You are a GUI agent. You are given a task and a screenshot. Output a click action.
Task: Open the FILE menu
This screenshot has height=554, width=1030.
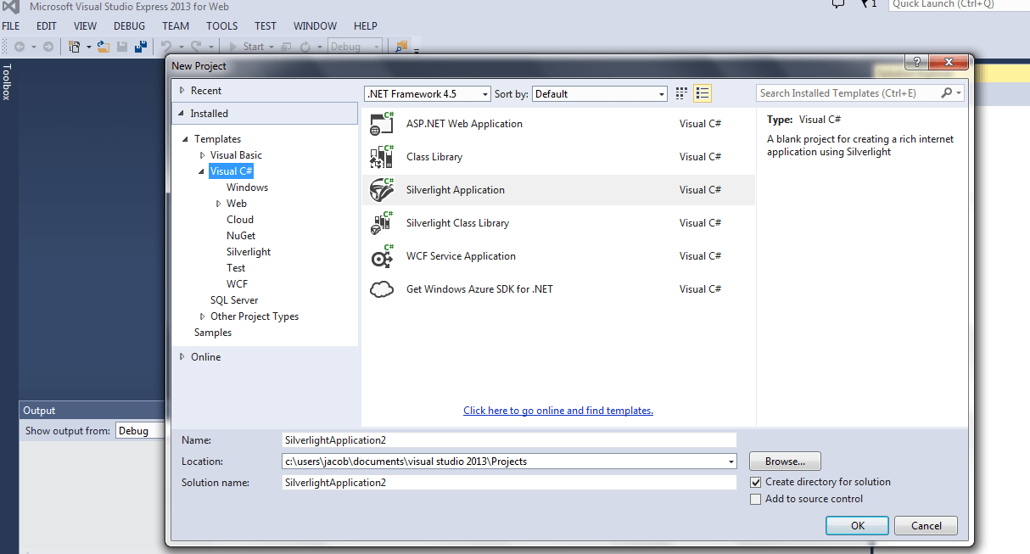(11, 26)
